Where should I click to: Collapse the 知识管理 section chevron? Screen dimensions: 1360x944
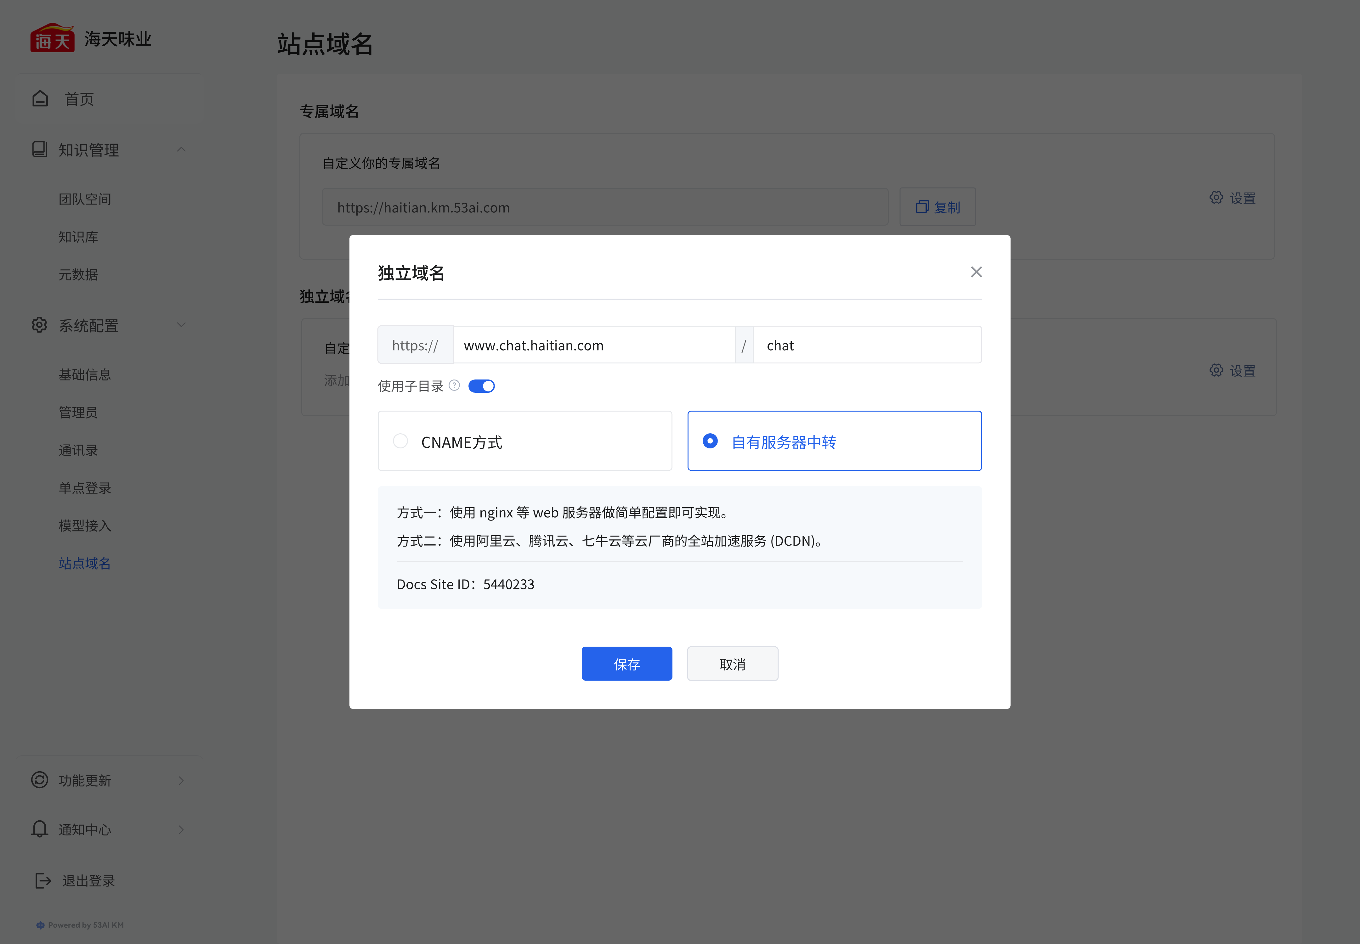coord(181,150)
